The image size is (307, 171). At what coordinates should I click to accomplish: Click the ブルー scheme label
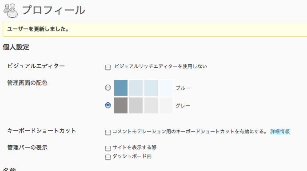183,88
